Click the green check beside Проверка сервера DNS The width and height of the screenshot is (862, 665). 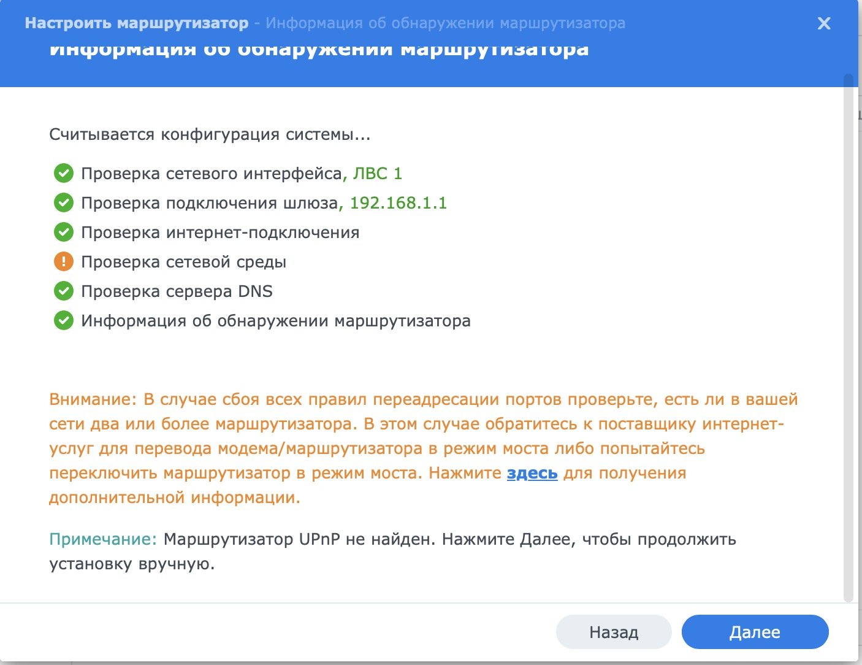coord(64,291)
